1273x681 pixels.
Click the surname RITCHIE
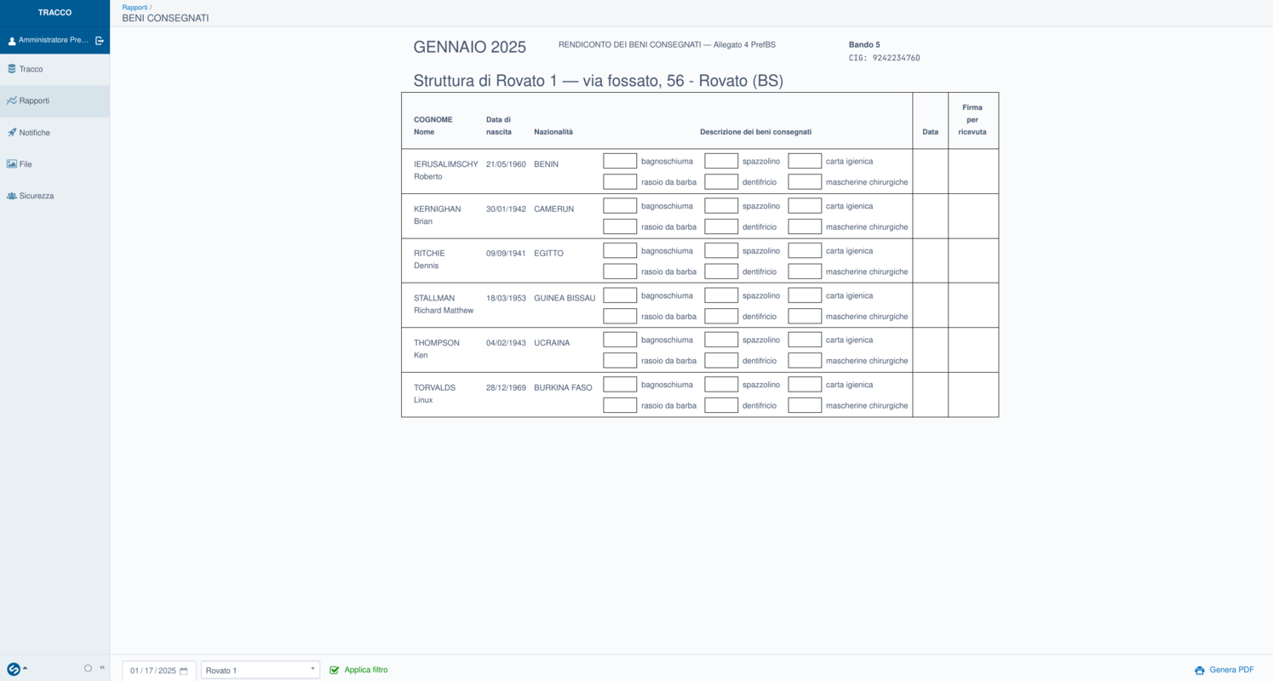429,253
